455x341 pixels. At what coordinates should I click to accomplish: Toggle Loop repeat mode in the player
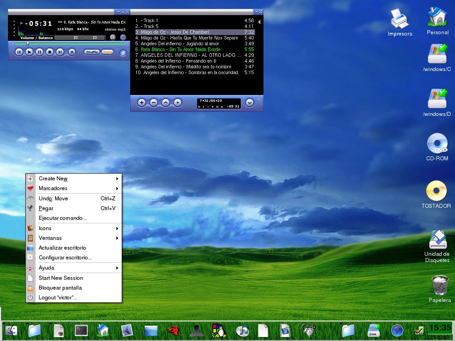point(108,52)
